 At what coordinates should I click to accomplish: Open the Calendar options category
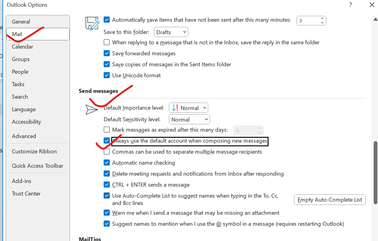pos(38,47)
